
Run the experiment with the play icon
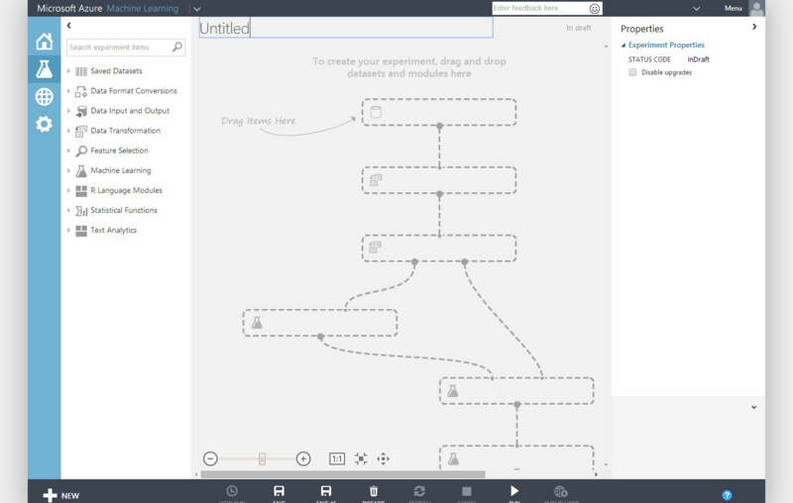(514, 491)
